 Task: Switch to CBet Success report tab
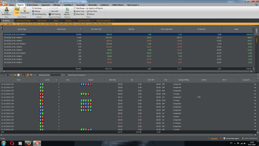(x=42, y=21)
